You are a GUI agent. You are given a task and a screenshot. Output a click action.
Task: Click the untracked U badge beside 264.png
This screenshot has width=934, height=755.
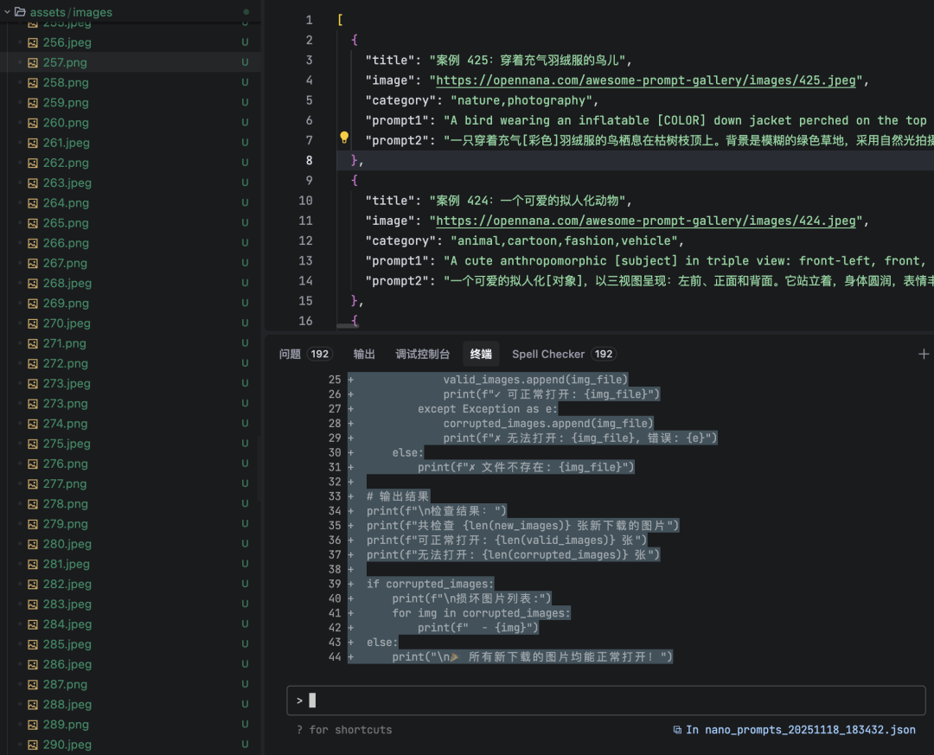click(245, 203)
